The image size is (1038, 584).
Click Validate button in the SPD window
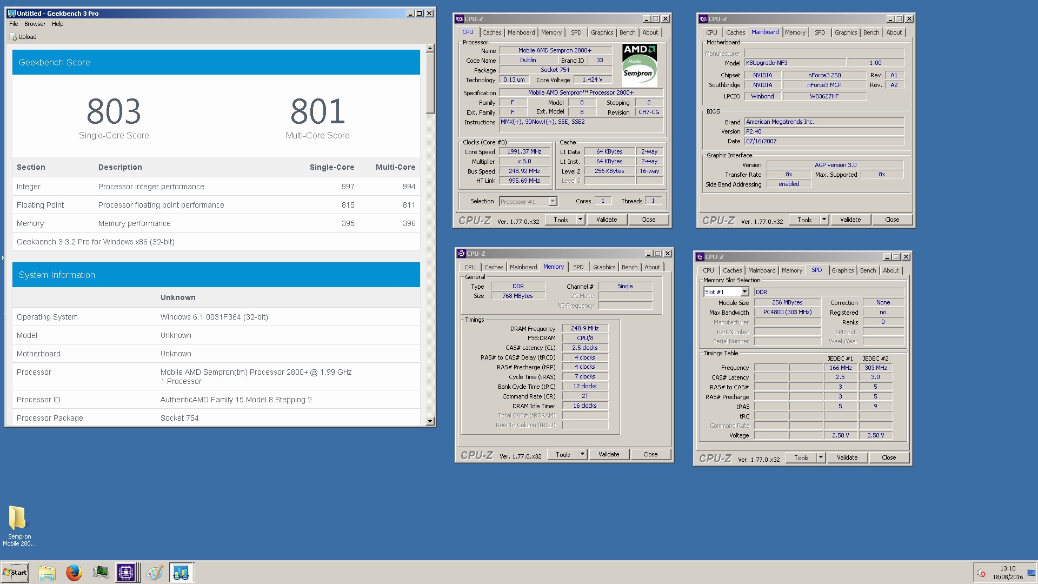pos(847,457)
